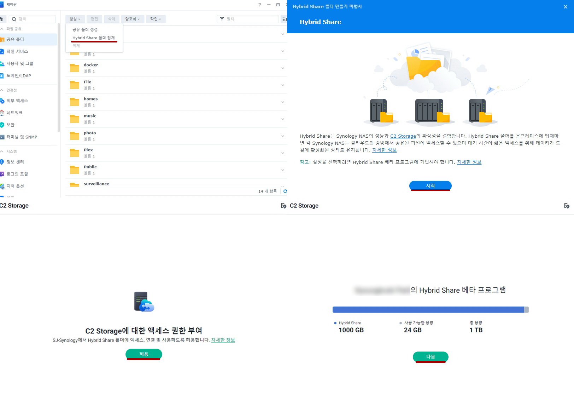
Task: Open the 암호화 dropdown menu
Action: tap(132, 19)
